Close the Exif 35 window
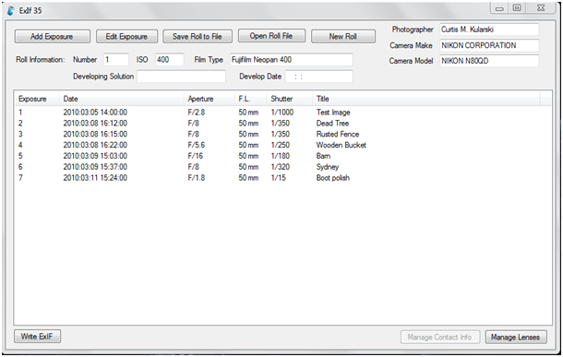563x357 pixels. [x=541, y=8]
